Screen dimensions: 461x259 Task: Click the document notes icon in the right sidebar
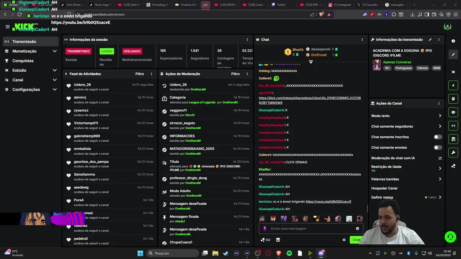coord(453,99)
